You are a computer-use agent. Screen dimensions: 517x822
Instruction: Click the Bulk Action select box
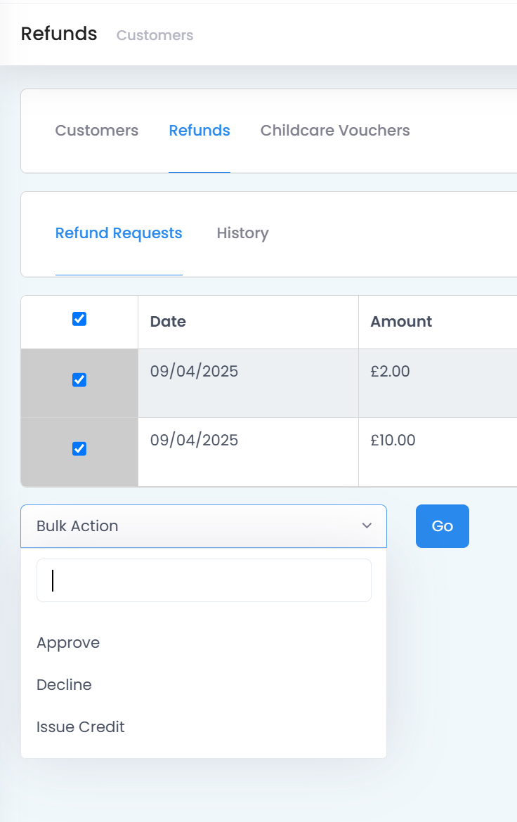204,526
